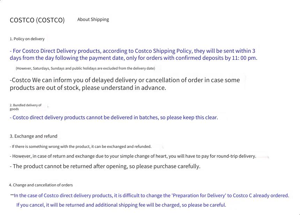Click 'so please be careful' ending text
300x215 pixels.
204,205
